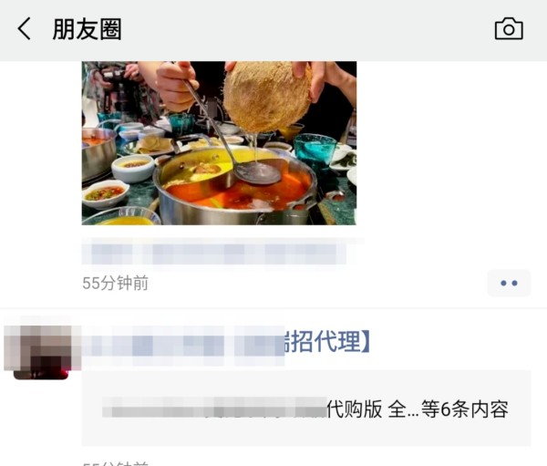Tap the blurred text inside the shared card
Image resolution: width=547 pixels, height=466 pixels.
coord(214,408)
